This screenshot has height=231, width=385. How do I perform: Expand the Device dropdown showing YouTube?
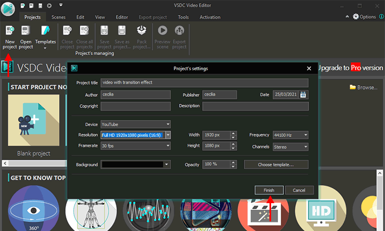coord(167,124)
